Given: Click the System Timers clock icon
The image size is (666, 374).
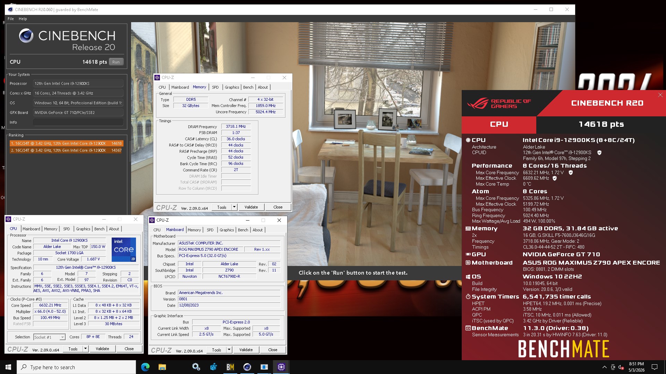Looking at the screenshot, I should pyautogui.click(x=468, y=297).
